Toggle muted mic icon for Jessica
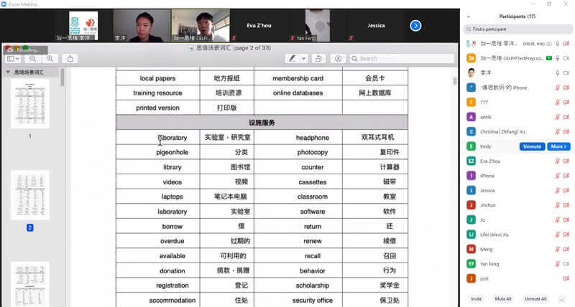This screenshot has height=307, width=575. 557,190
